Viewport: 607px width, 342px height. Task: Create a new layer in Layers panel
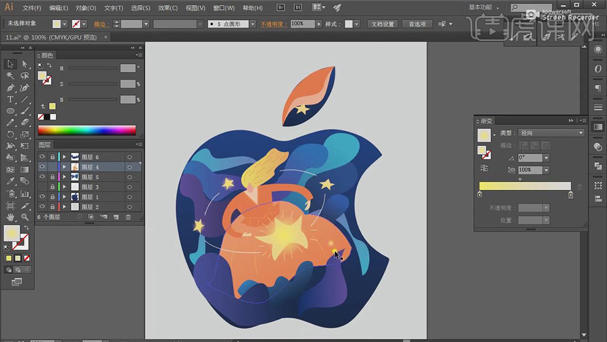(x=116, y=217)
